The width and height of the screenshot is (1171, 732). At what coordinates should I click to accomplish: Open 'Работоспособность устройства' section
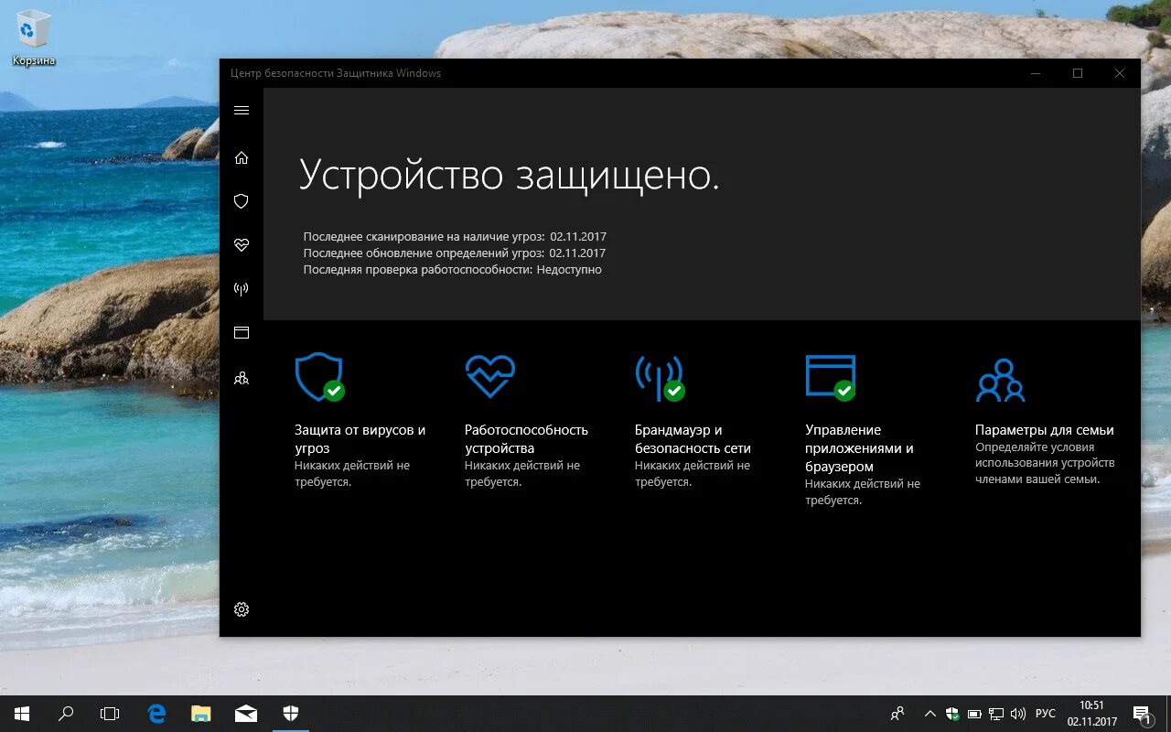pos(526,439)
